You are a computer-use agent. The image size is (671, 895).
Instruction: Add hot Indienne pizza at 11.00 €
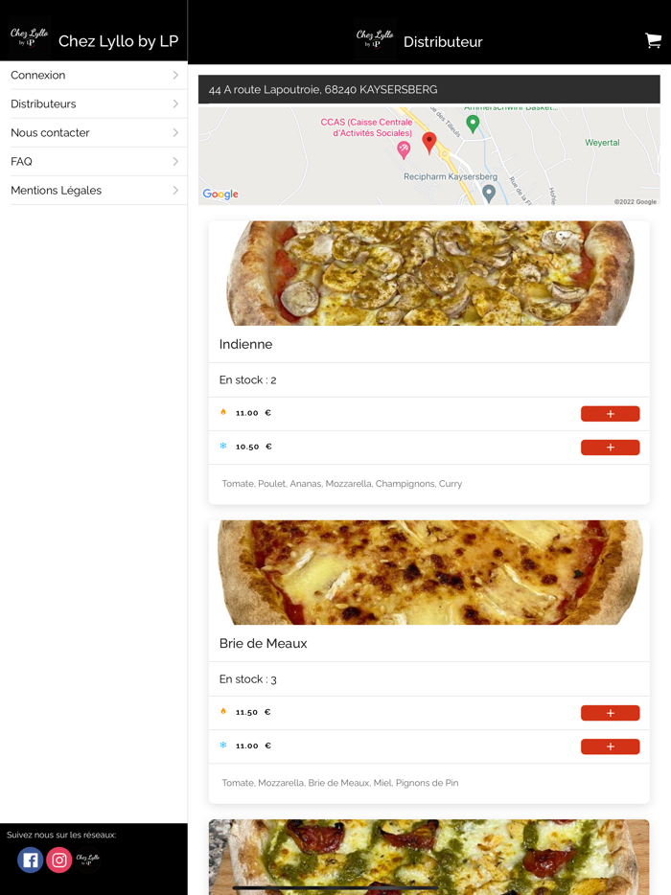pos(610,414)
